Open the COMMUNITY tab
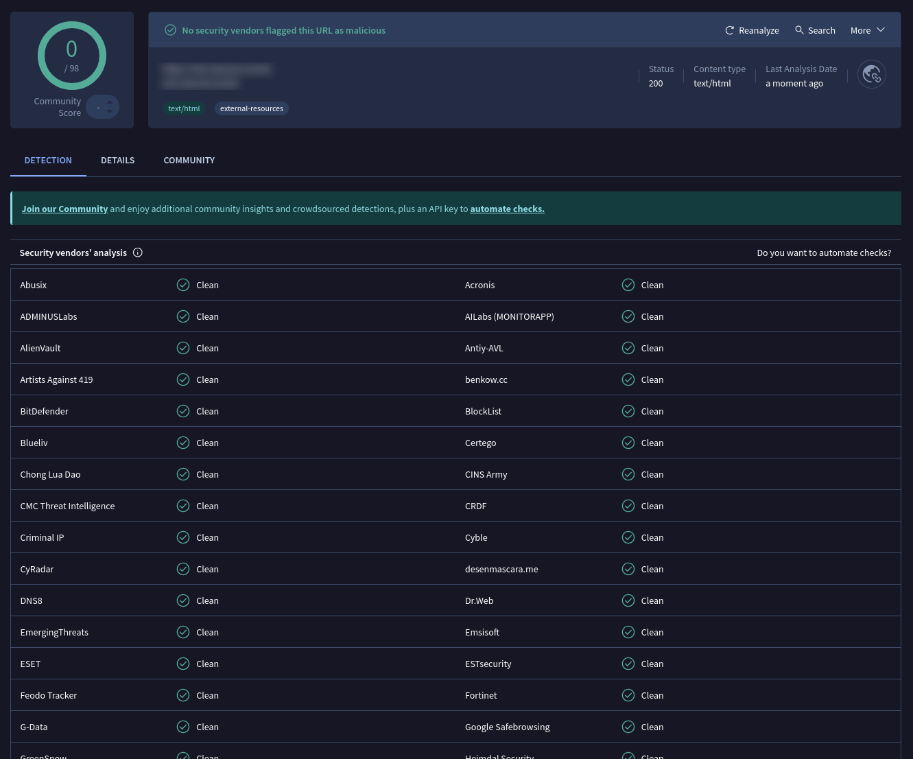 click(189, 160)
